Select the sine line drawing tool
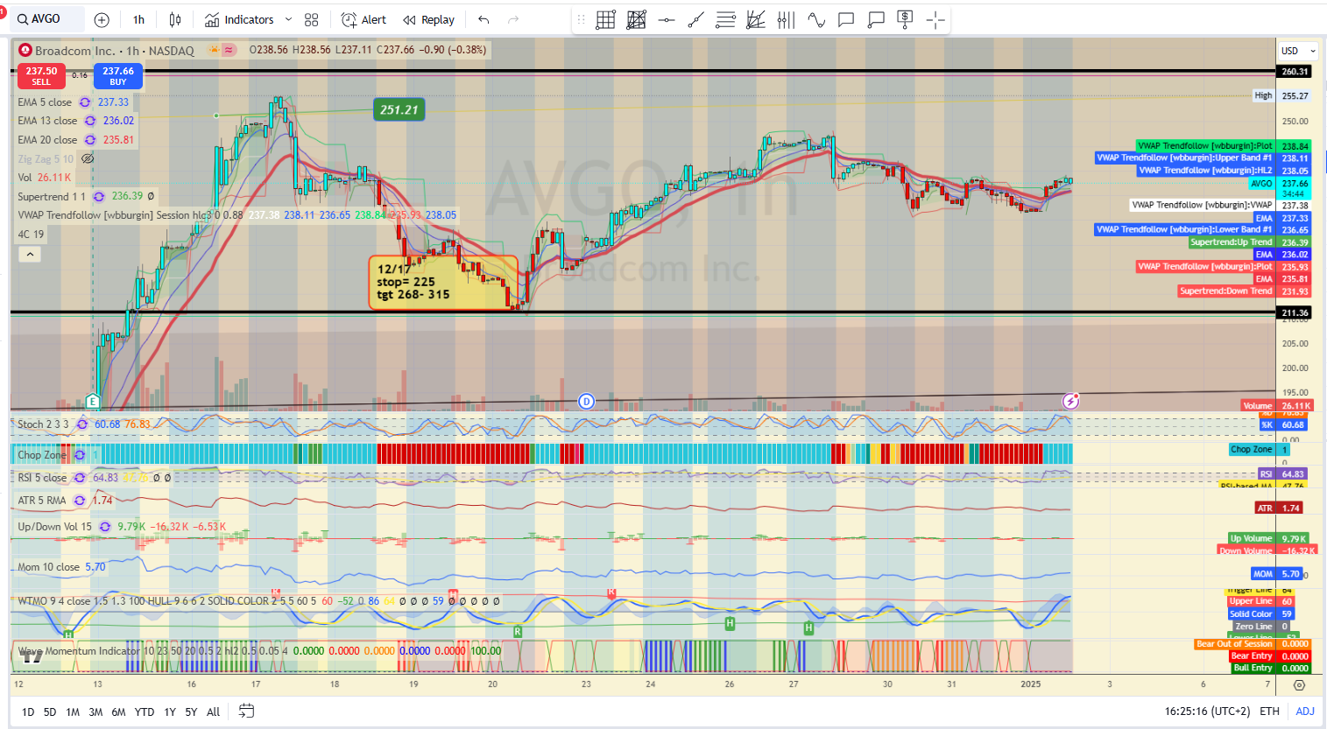This screenshot has height=729, width=1327. pyautogui.click(x=816, y=19)
